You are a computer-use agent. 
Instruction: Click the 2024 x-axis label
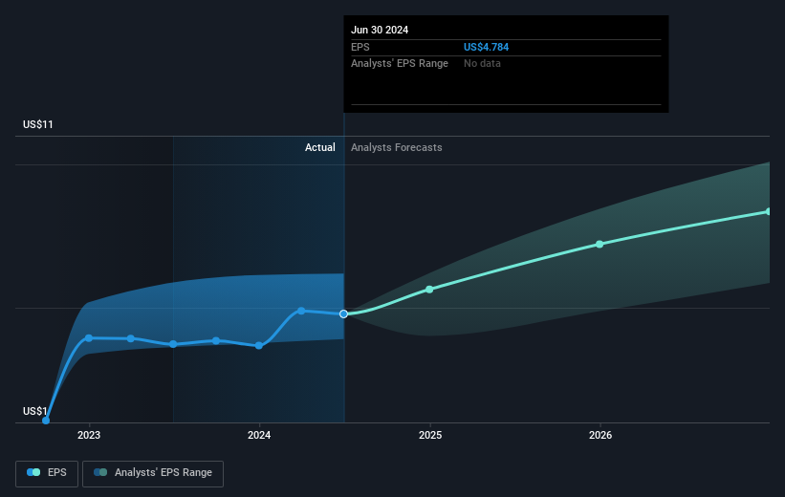[259, 436]
